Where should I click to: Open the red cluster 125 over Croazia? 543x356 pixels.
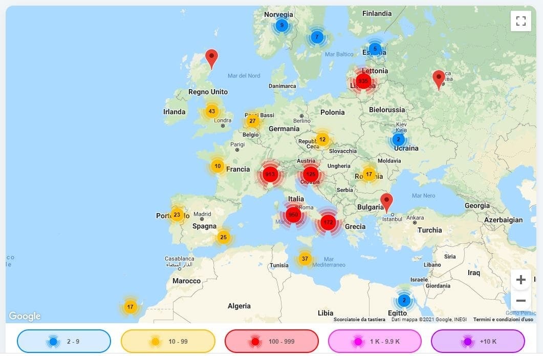[311, 174]
